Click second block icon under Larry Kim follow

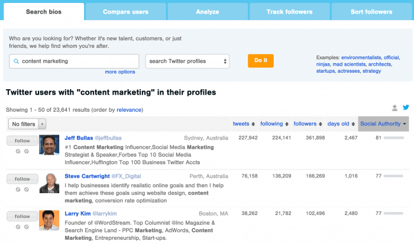pyautogui.click(x=27, y=227)
